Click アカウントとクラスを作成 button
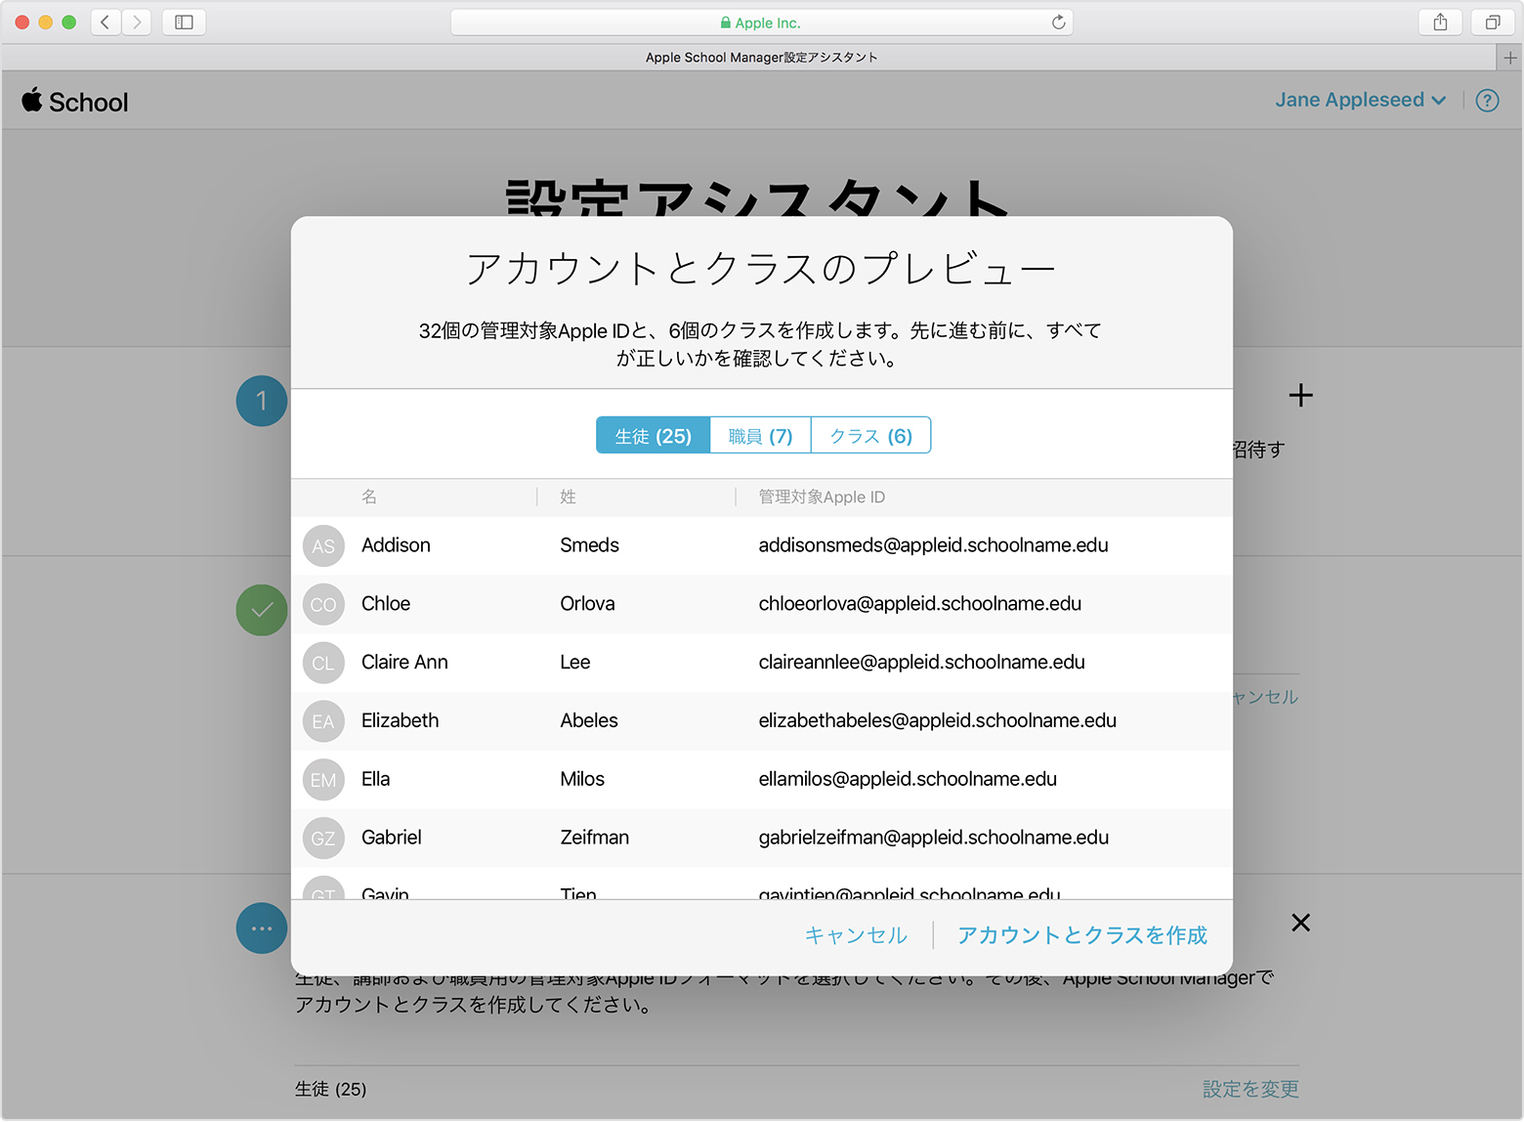The width and height of the screenshot is (1524, 1122). [x=1081, y=935]
